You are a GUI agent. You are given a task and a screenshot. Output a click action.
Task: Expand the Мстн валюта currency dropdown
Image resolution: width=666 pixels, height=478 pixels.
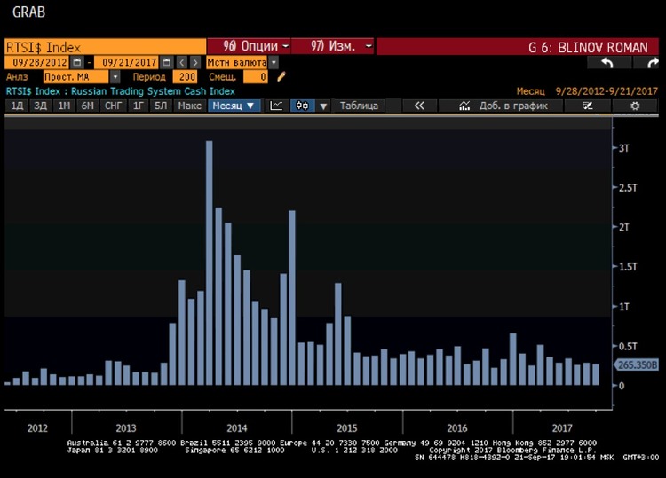(274, 63)
